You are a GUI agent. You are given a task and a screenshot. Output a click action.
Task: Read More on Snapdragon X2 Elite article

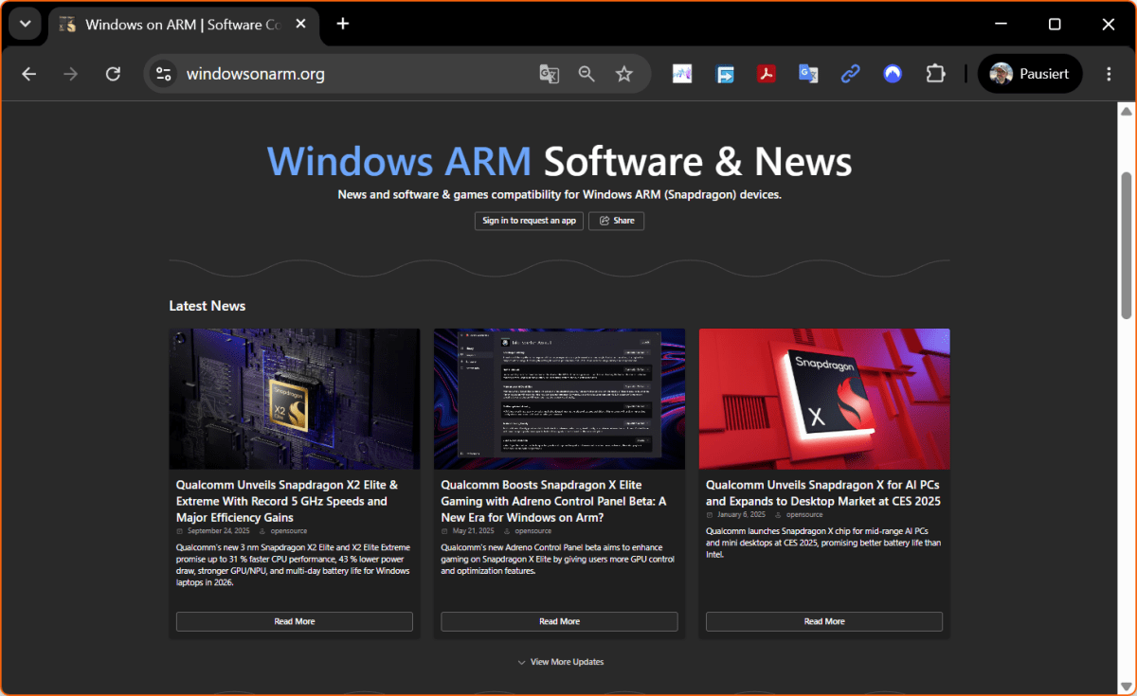[x=295, y=621]
